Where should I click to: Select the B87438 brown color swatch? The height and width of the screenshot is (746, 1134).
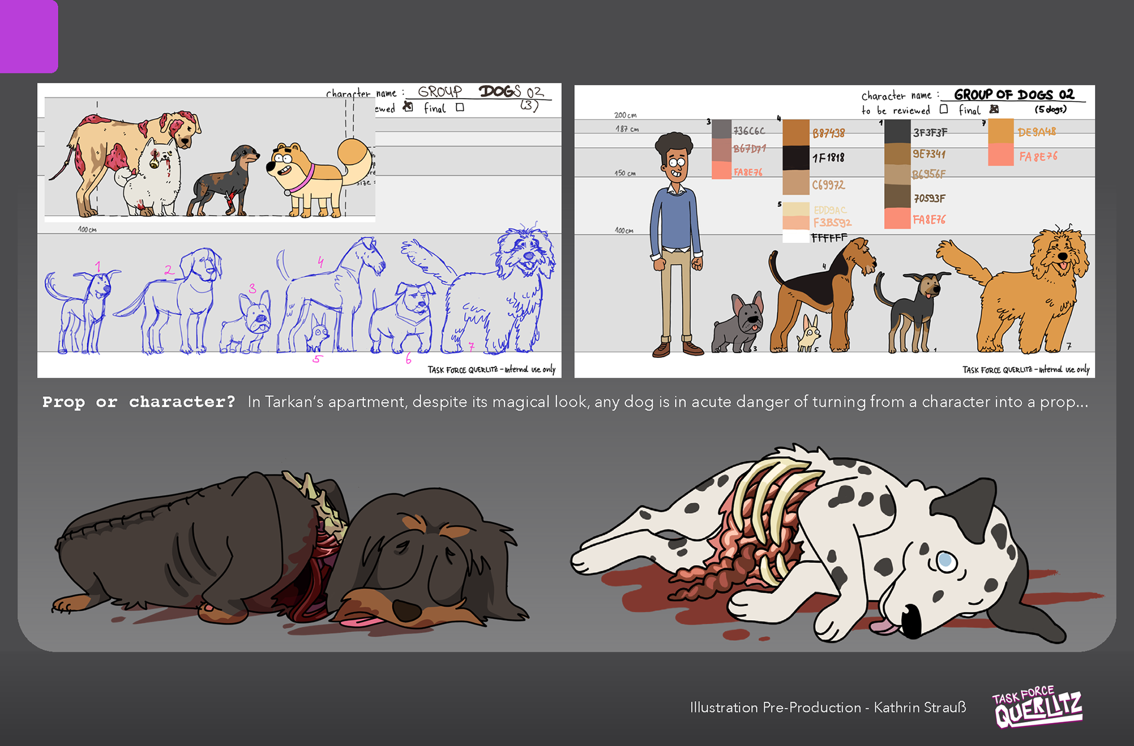click(x=795, y=132)
